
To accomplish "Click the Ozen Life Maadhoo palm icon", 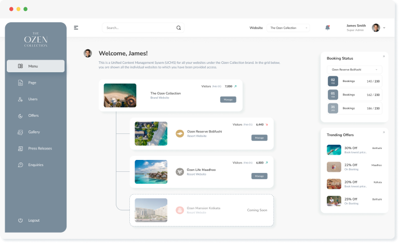I will click(180, 171).
